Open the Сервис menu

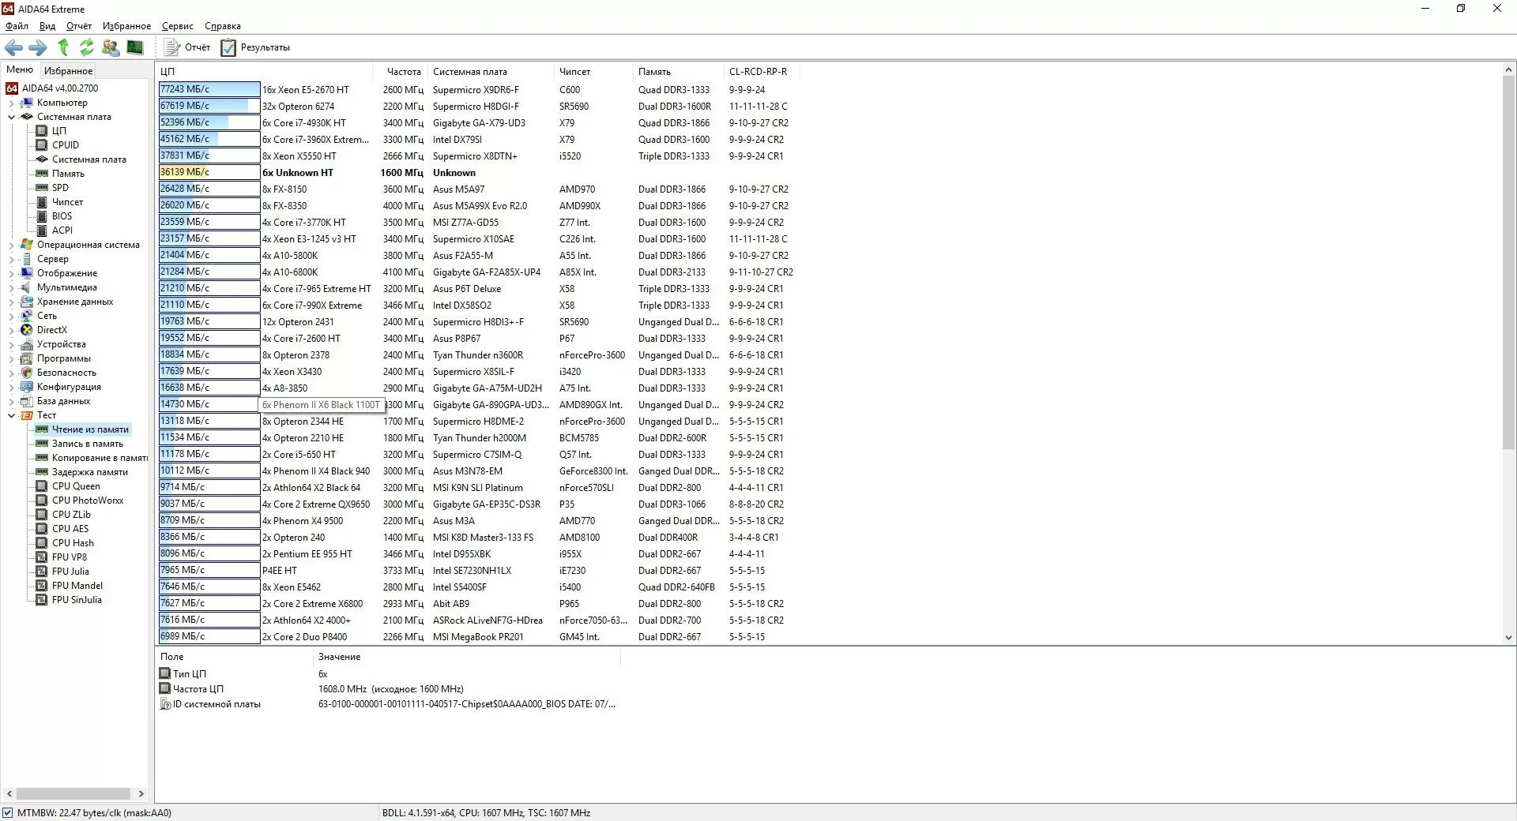pos(178,26)
